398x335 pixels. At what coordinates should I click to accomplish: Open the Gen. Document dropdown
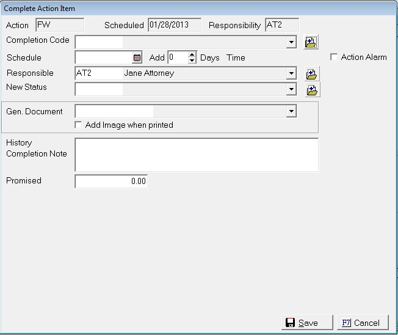click(291, 111)
